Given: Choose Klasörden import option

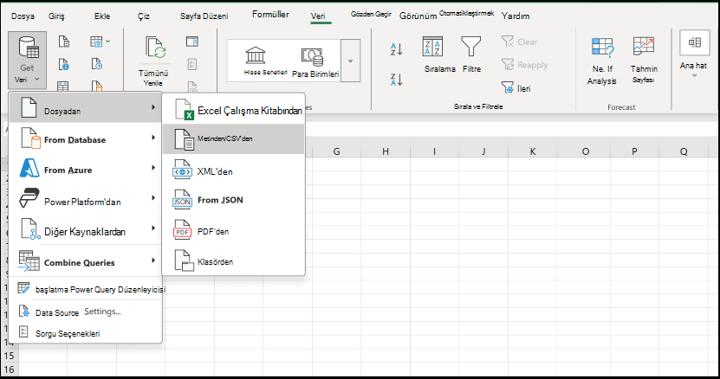Looking at the screenshot, I should pos(234,261).
